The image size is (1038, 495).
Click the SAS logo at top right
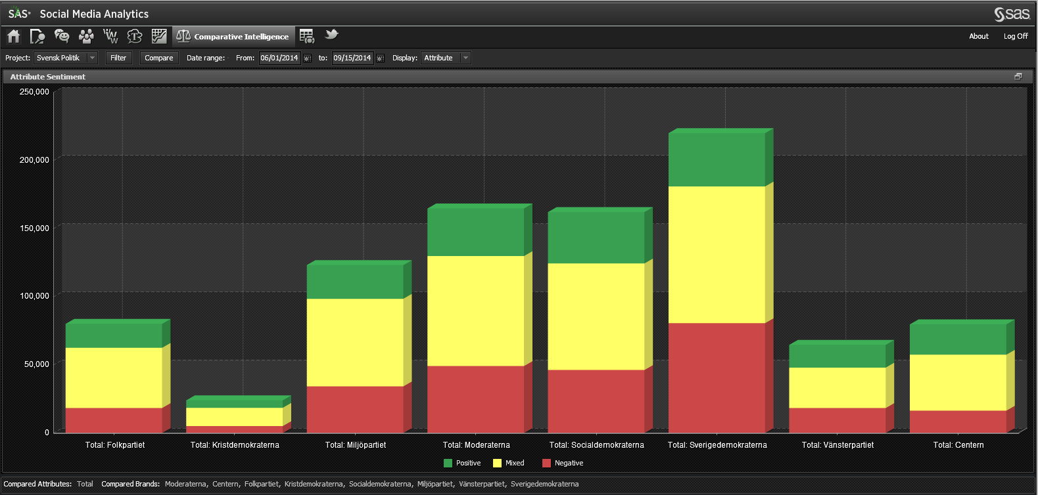(x=1012, y=14)
